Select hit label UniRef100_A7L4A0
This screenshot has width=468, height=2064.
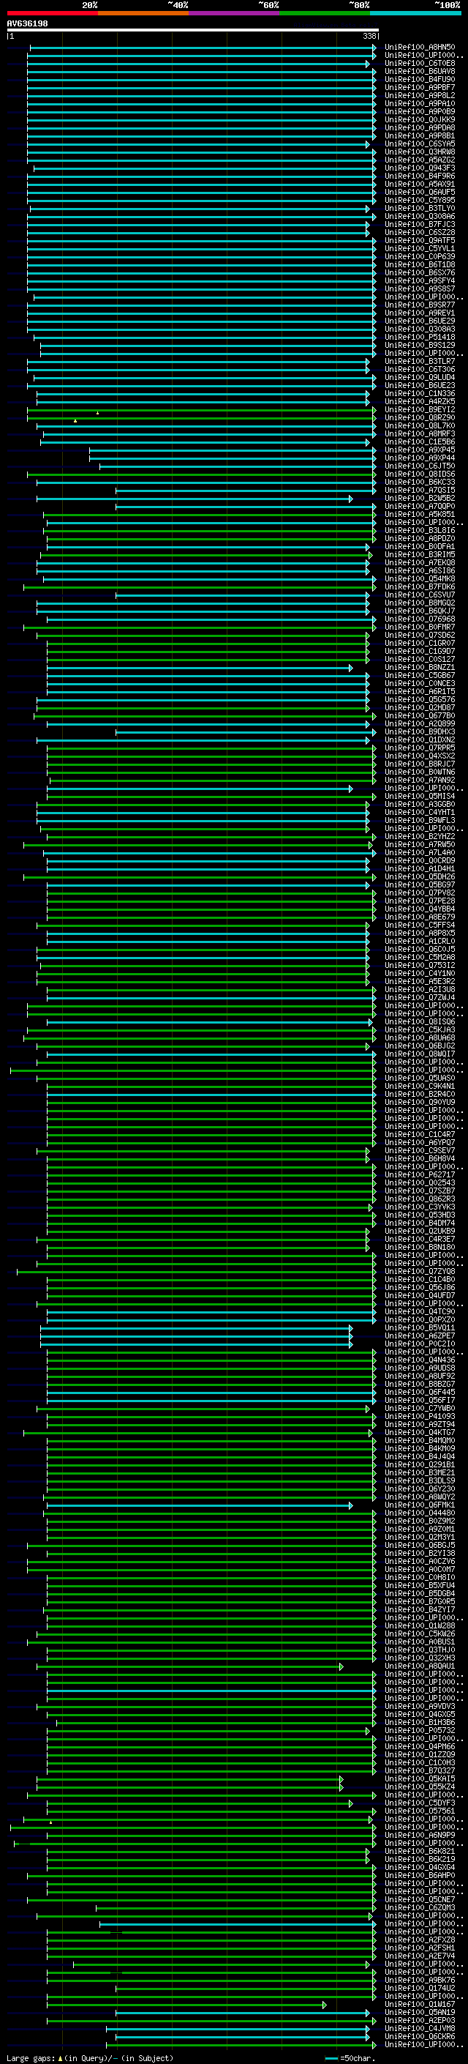tap(420, 852)
